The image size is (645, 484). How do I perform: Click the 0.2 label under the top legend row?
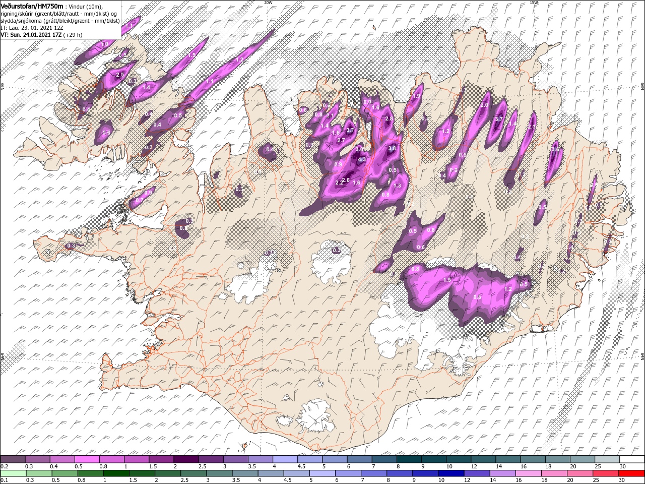(4, 466)
